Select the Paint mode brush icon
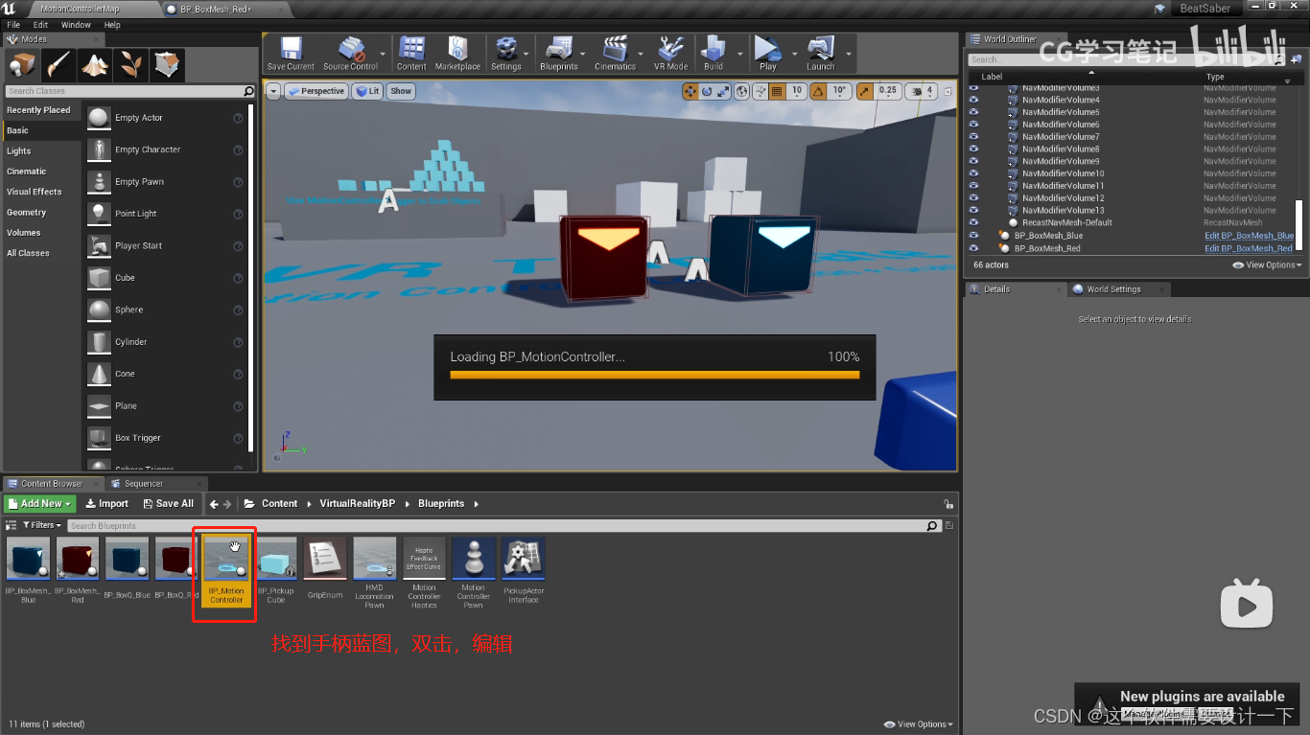 (x=58, y=65)
